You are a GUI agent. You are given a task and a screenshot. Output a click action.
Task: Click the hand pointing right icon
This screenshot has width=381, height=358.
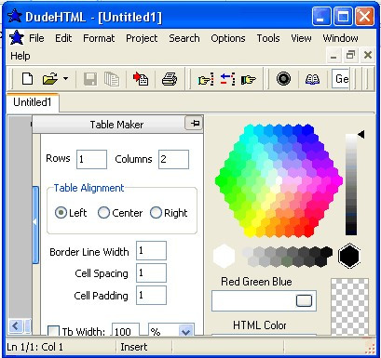pyautogui.click(x=249, y=79)
